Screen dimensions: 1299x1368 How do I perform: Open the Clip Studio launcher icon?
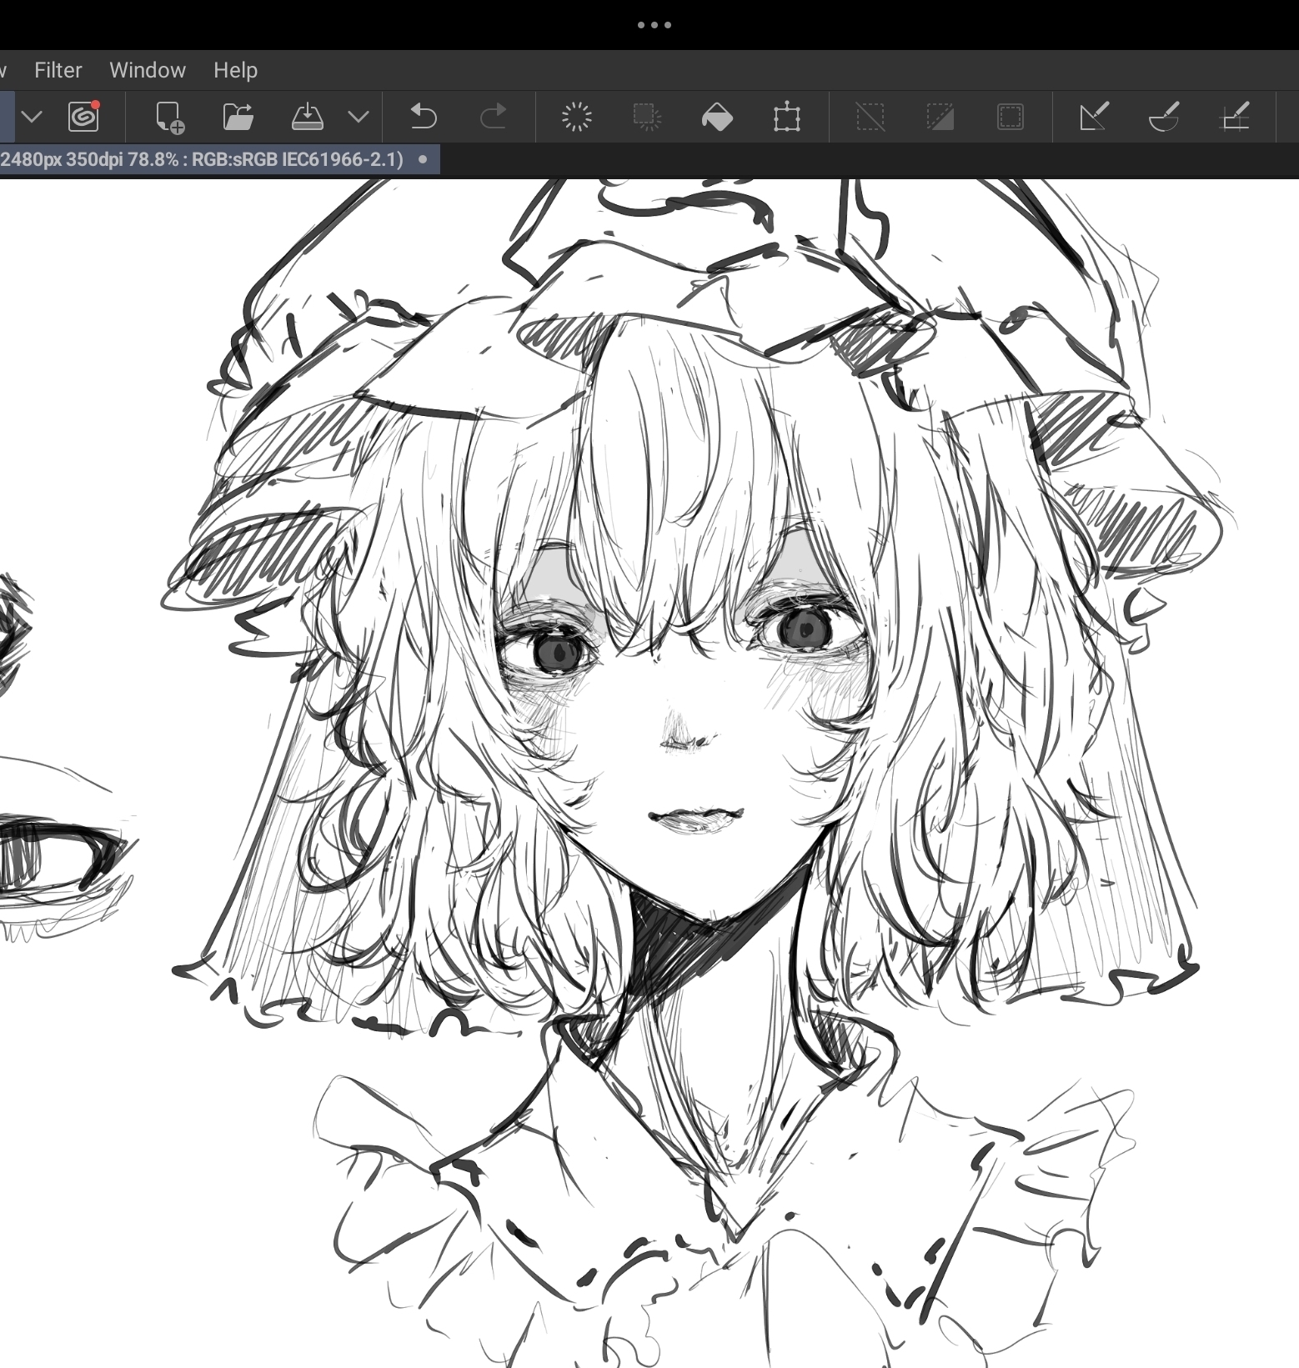click(83, 117)
